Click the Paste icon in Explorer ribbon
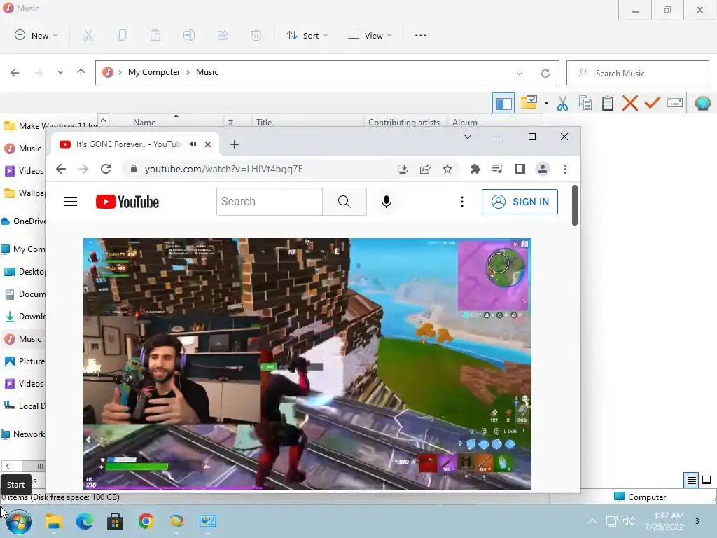 [155, 35]
